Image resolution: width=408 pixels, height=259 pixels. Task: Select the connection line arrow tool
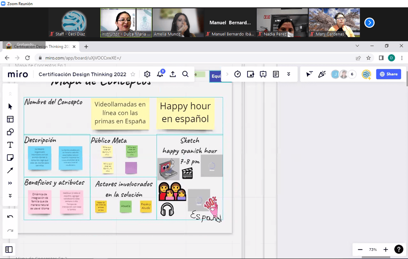tap(10, 170)
